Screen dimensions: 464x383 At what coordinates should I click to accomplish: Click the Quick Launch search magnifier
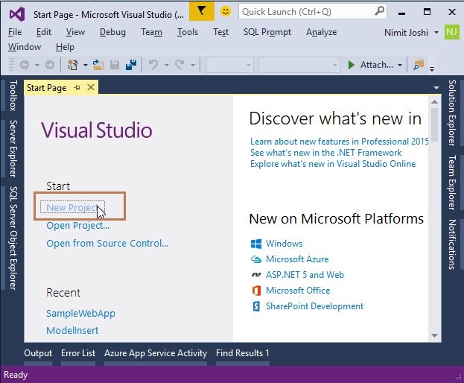[x=379, y=11]
